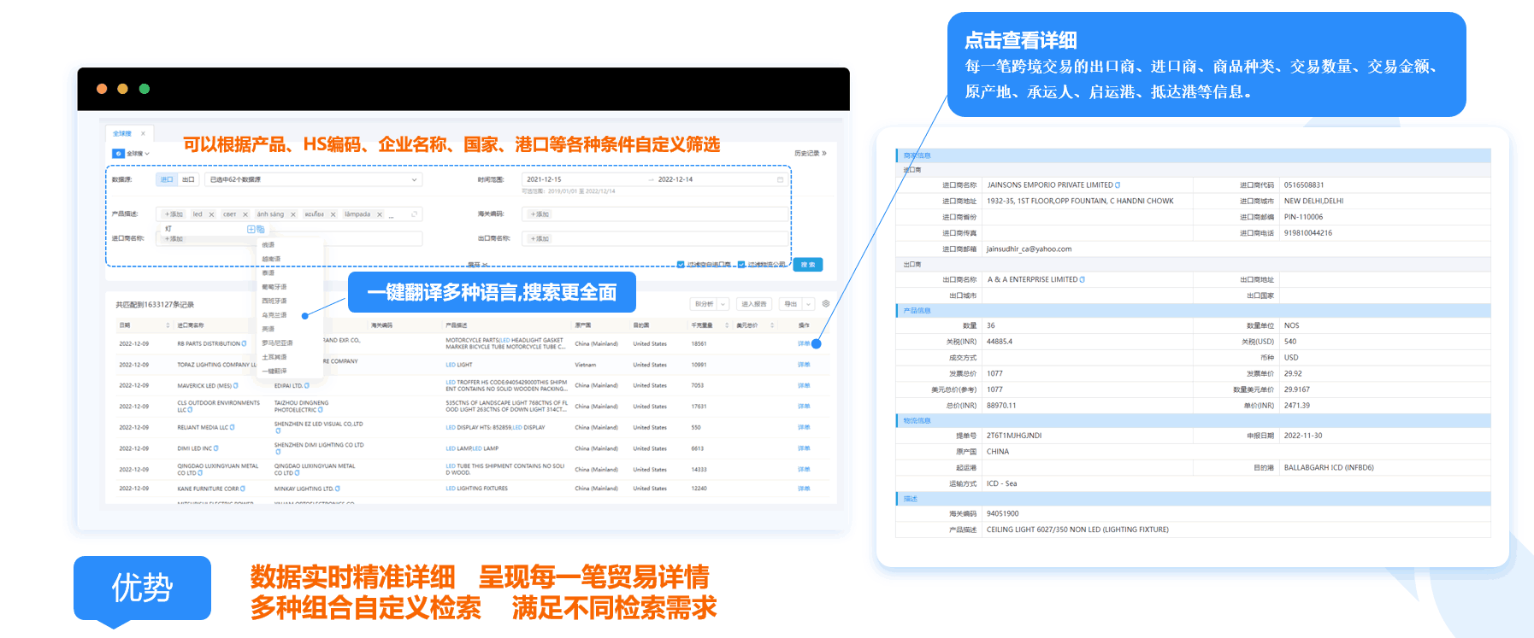Select 全球搜 tab at top
The width and height of the screenshot is (1534, 638).
pos(122,133)
